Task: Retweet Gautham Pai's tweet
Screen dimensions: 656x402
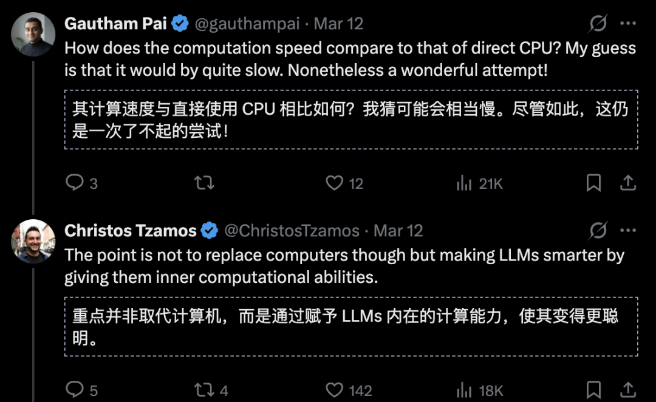Action: (x=204, y=183)
